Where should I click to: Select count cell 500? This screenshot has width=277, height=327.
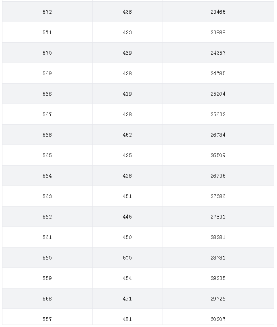[x=127, y=258]
